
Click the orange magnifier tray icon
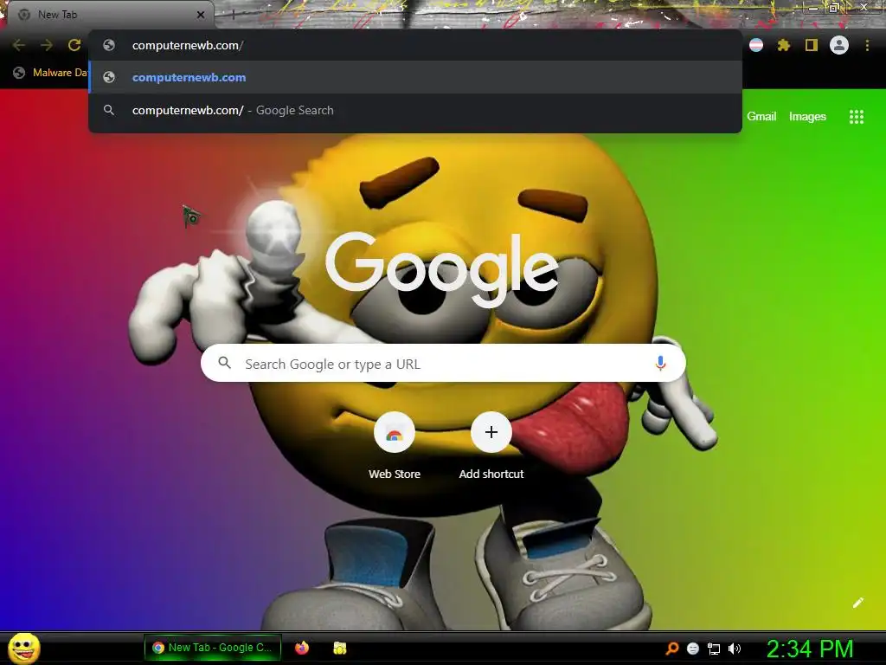coord(672,649)
